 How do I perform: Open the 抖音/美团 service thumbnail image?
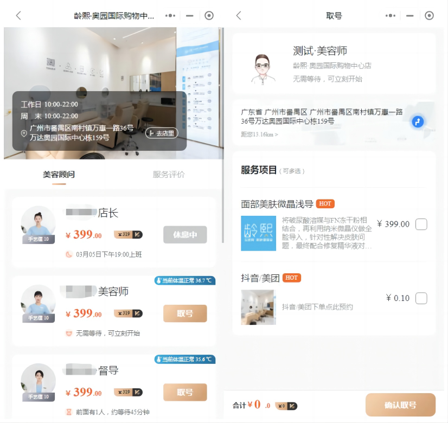[x=258, y=307]
